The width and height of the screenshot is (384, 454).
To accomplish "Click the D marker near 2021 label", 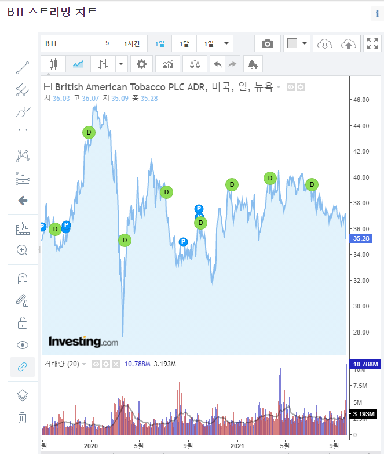I will (232, 184).
